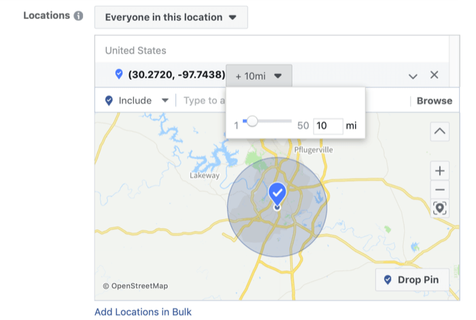Click the radius miles input field
Image resolution: width=476 pixels, height=320 pixels.
(328, 125)
